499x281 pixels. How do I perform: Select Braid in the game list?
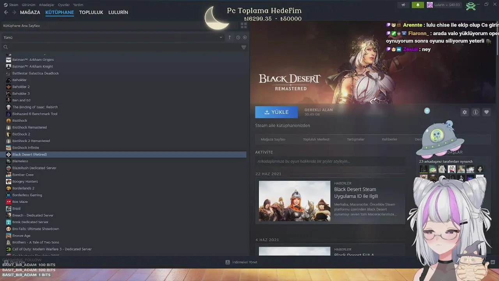coord(16,208)
